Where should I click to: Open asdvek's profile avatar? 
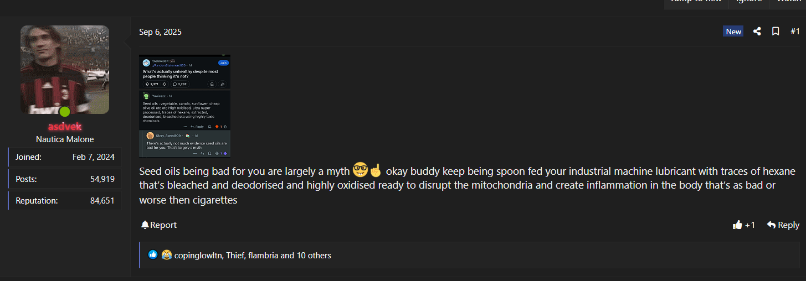pos(65,70)
